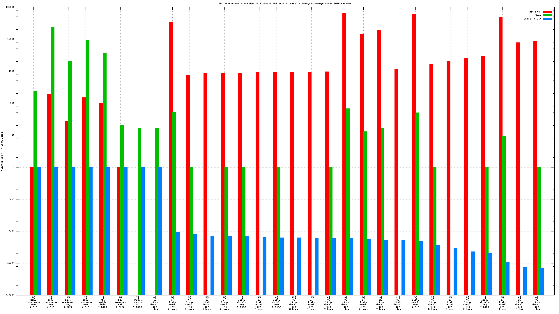Image resolution: width=559 pixels, height=314 pixels.
Task: Click the 'Message Count or Spam Score' axis label
Action: pos(2,151)
